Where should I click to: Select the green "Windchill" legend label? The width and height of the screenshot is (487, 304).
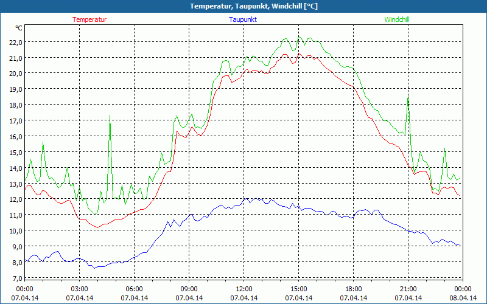tap(397, 19)
